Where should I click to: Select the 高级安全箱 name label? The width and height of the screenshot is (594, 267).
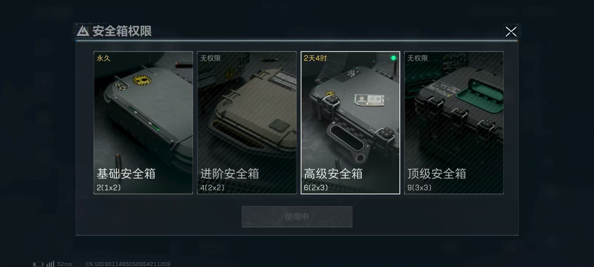[333, 174]
